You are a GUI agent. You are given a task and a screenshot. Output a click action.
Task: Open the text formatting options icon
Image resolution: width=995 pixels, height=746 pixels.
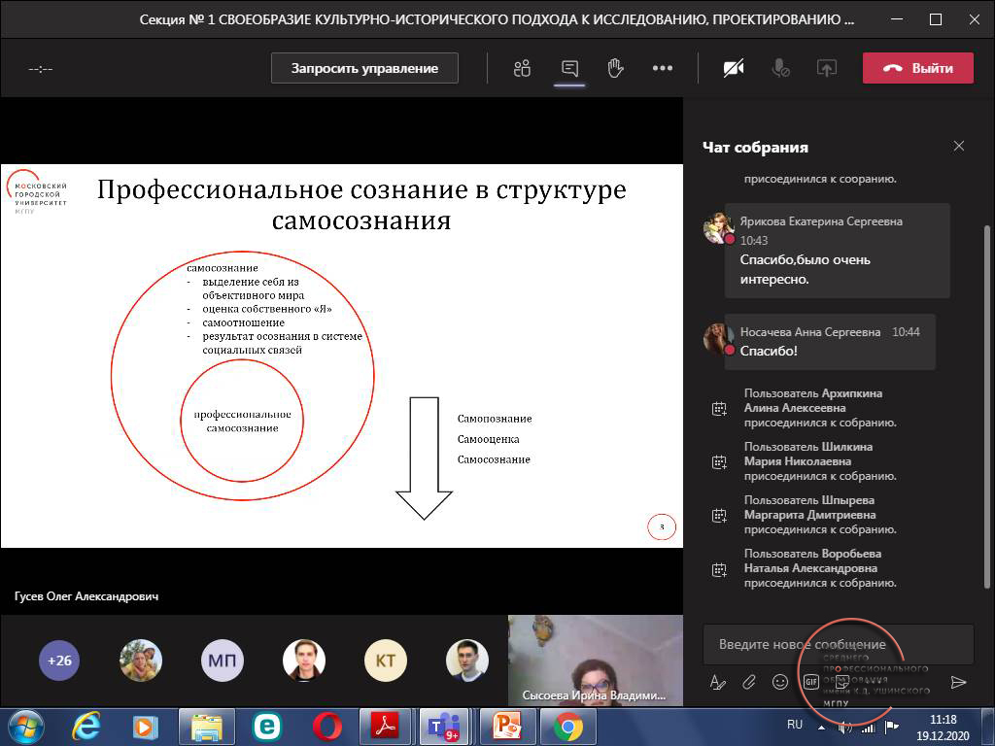pyautogui.click(x=718, y=682)
